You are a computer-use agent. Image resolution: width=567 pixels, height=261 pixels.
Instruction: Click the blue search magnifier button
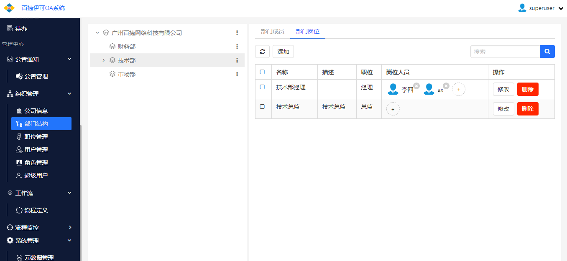coord(547,52)
